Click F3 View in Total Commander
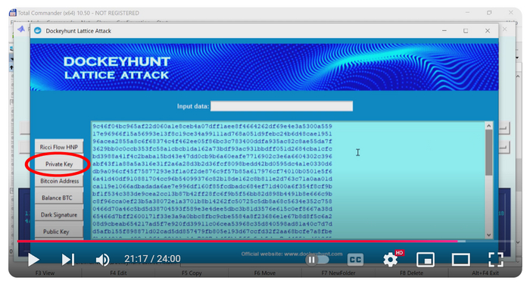Viewport: 530px width, 287px height. (45, 273)
